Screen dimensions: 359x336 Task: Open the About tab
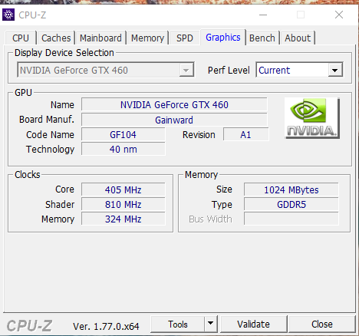(x=298, y=38)
